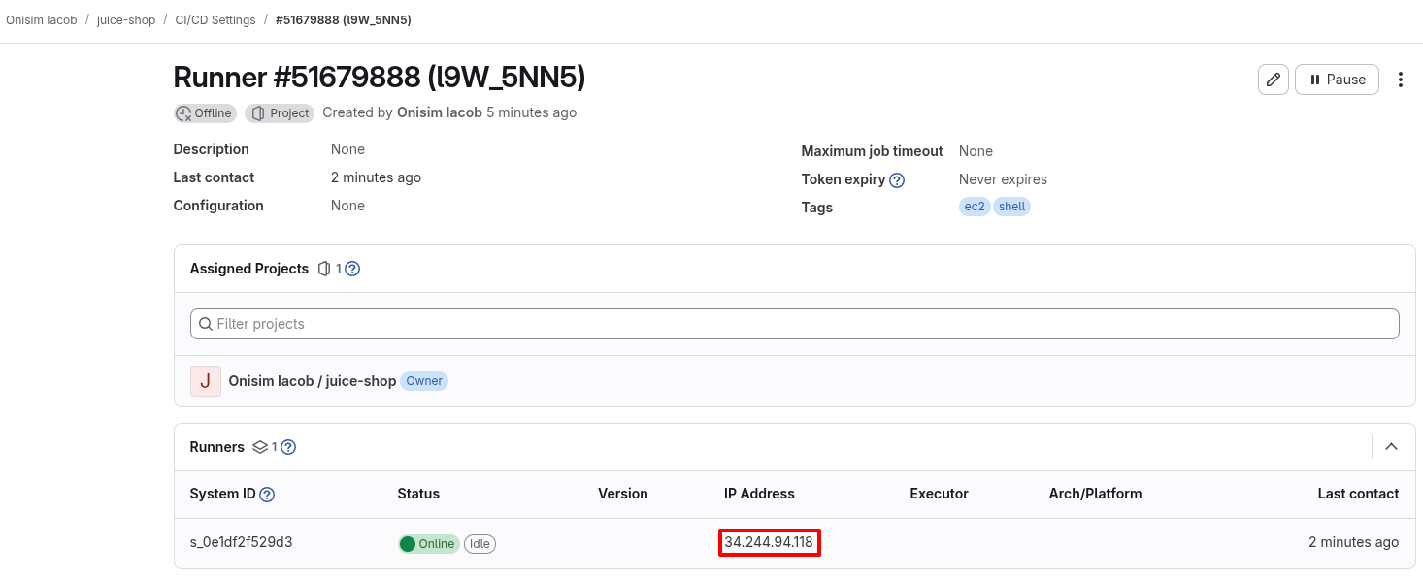Pause the runner
The image size is (1423, 578).
(1337, 80)
